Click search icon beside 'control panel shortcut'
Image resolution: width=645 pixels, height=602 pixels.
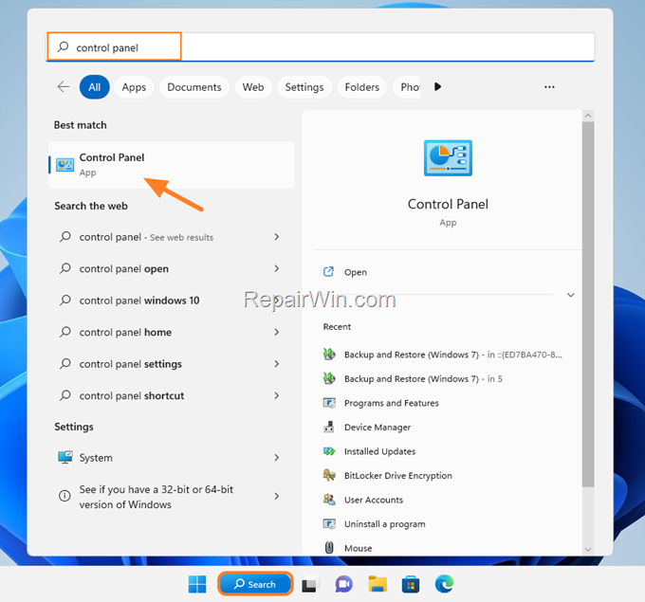(65, 395)
